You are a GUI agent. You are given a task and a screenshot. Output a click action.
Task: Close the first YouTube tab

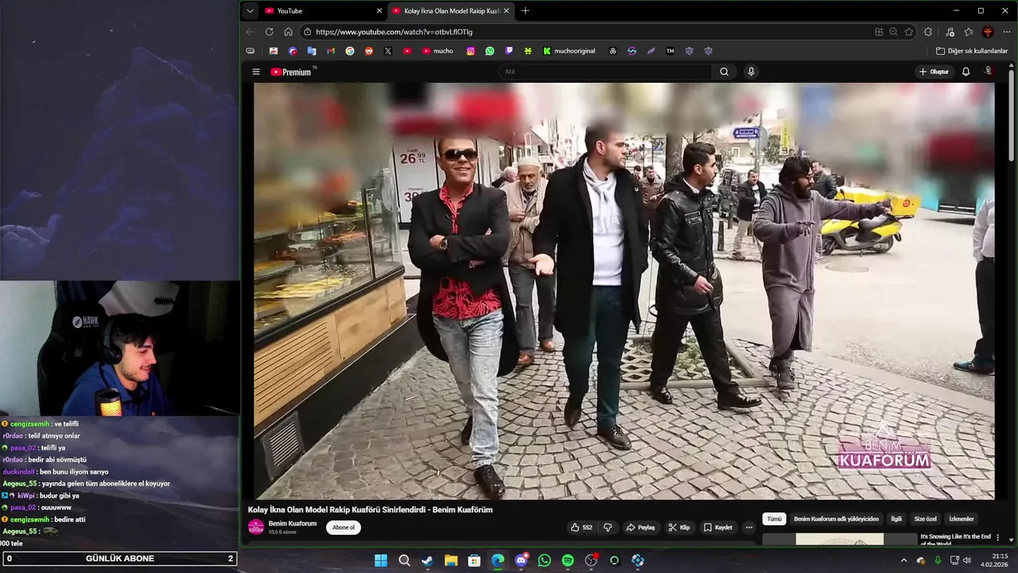(x=379, y=10)
